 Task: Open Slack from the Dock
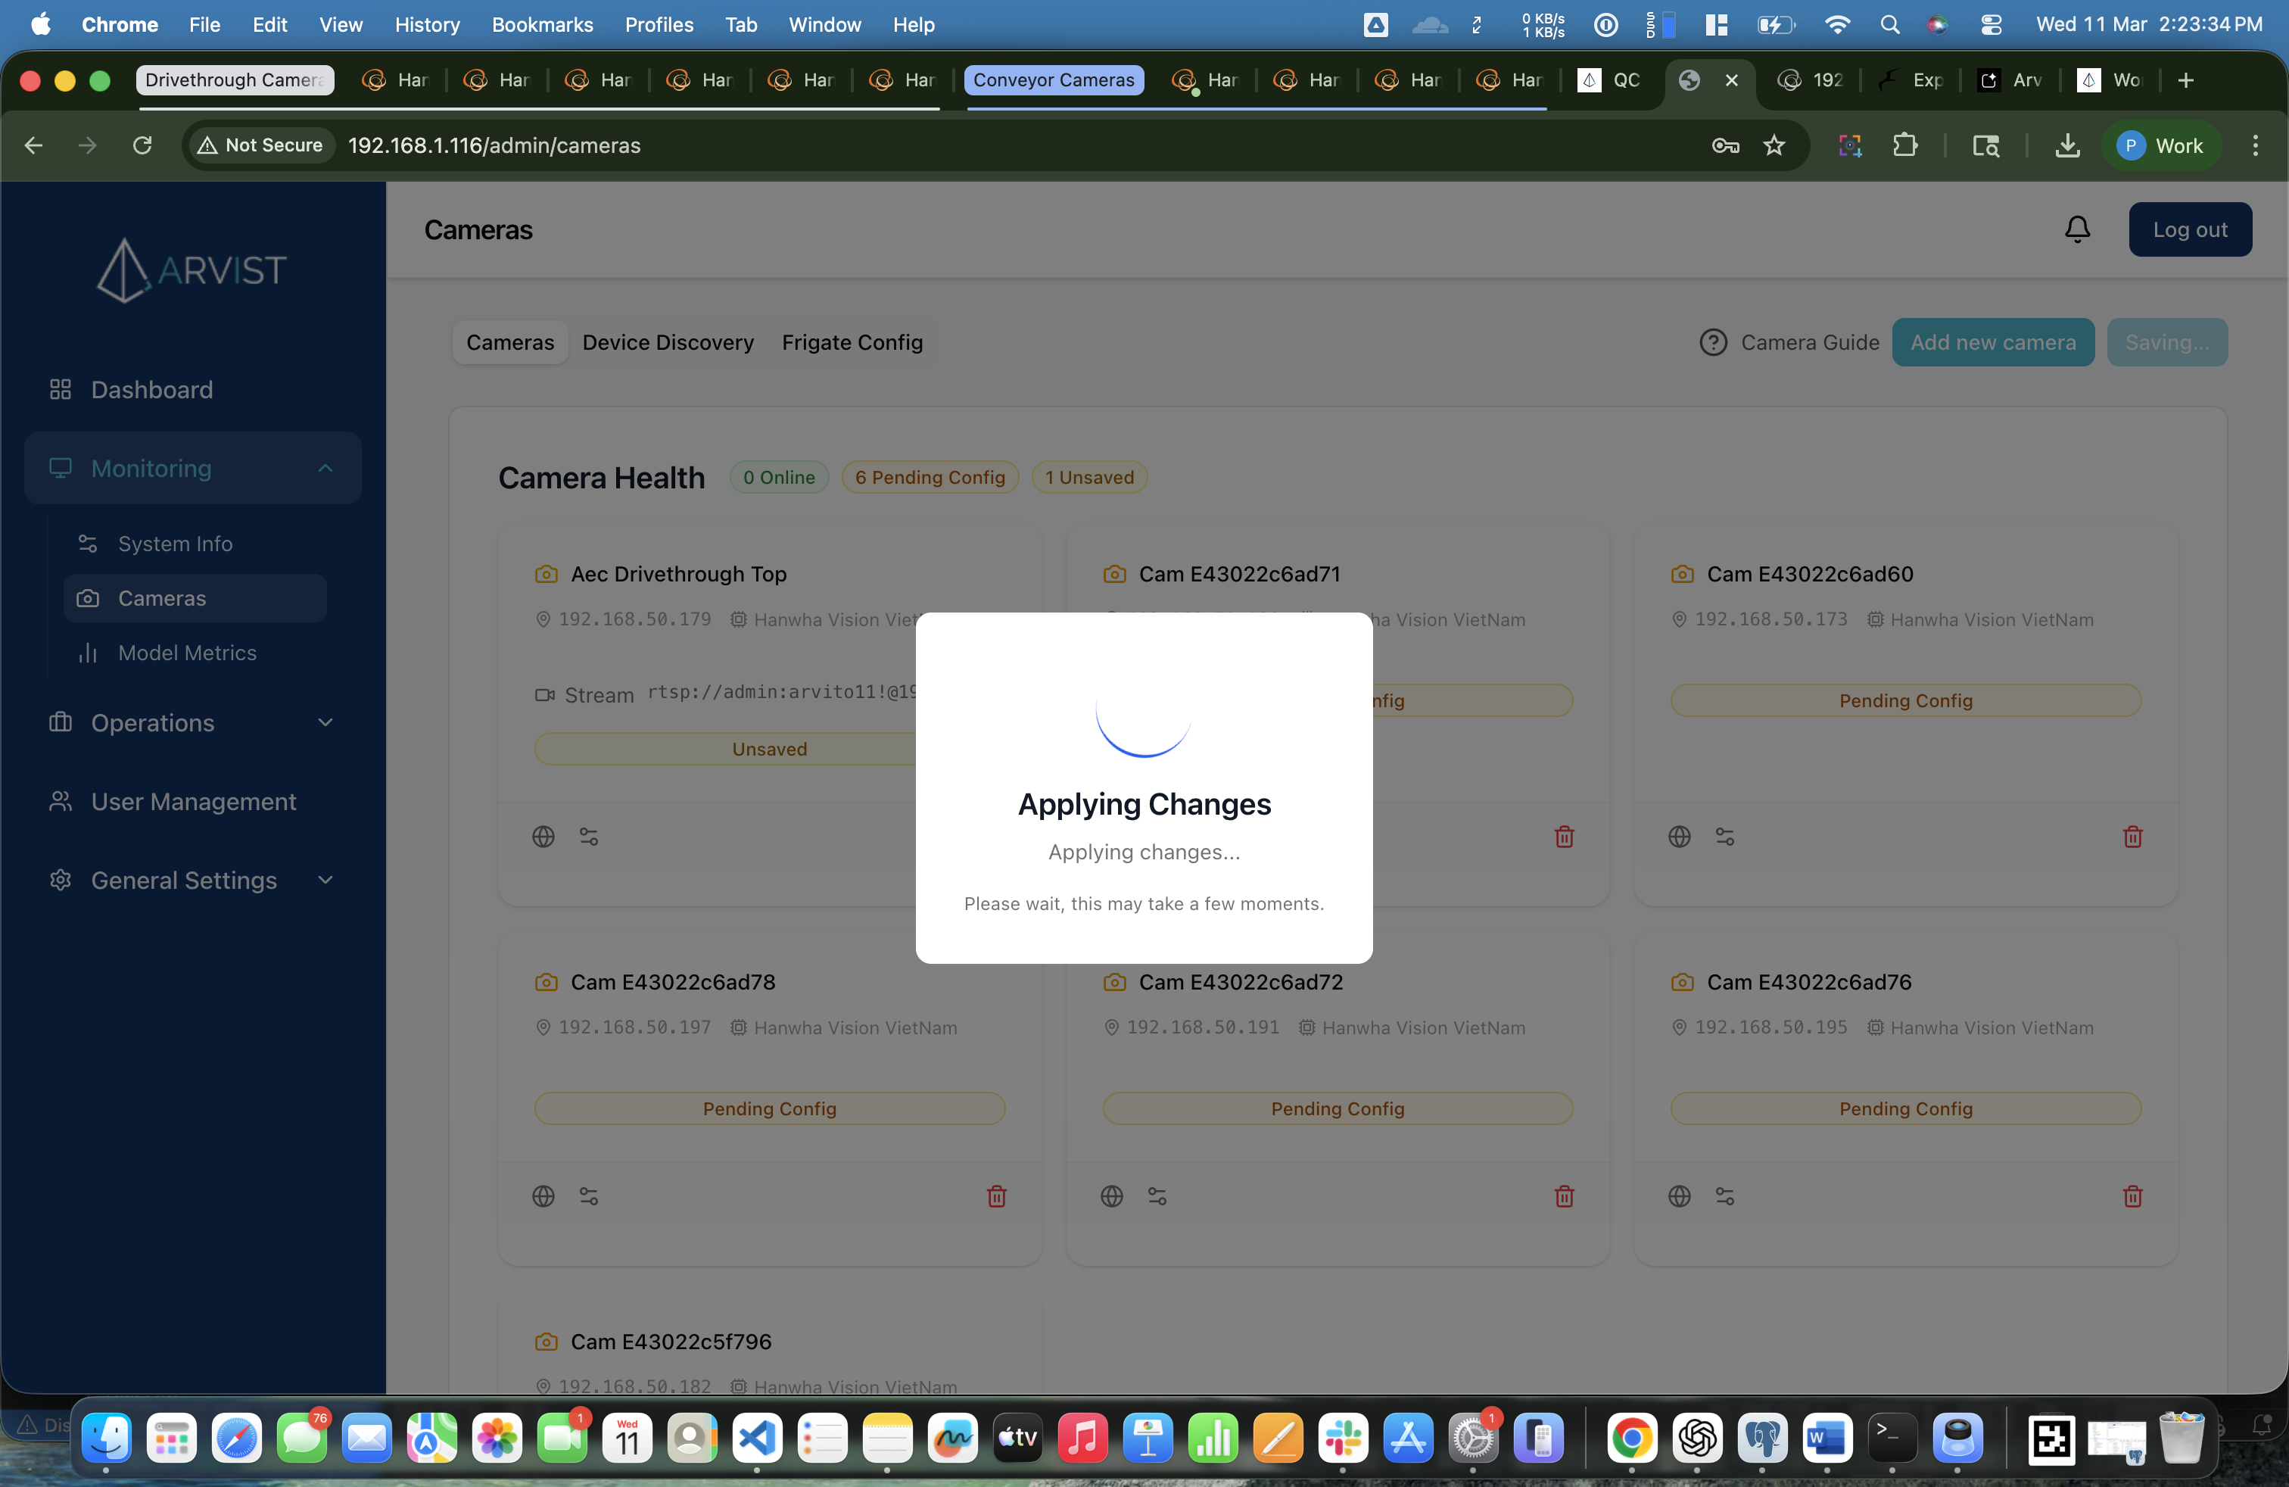[1343, 1439]
